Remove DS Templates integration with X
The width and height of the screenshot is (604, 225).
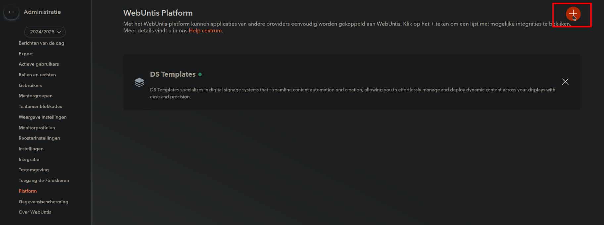click(565, 82)
